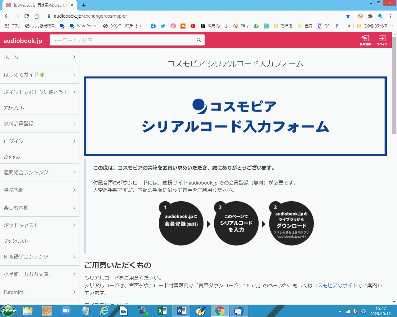Expand the ポッドキャスト chevron
The image size is (397, 317).
click(x=74, y=225)
